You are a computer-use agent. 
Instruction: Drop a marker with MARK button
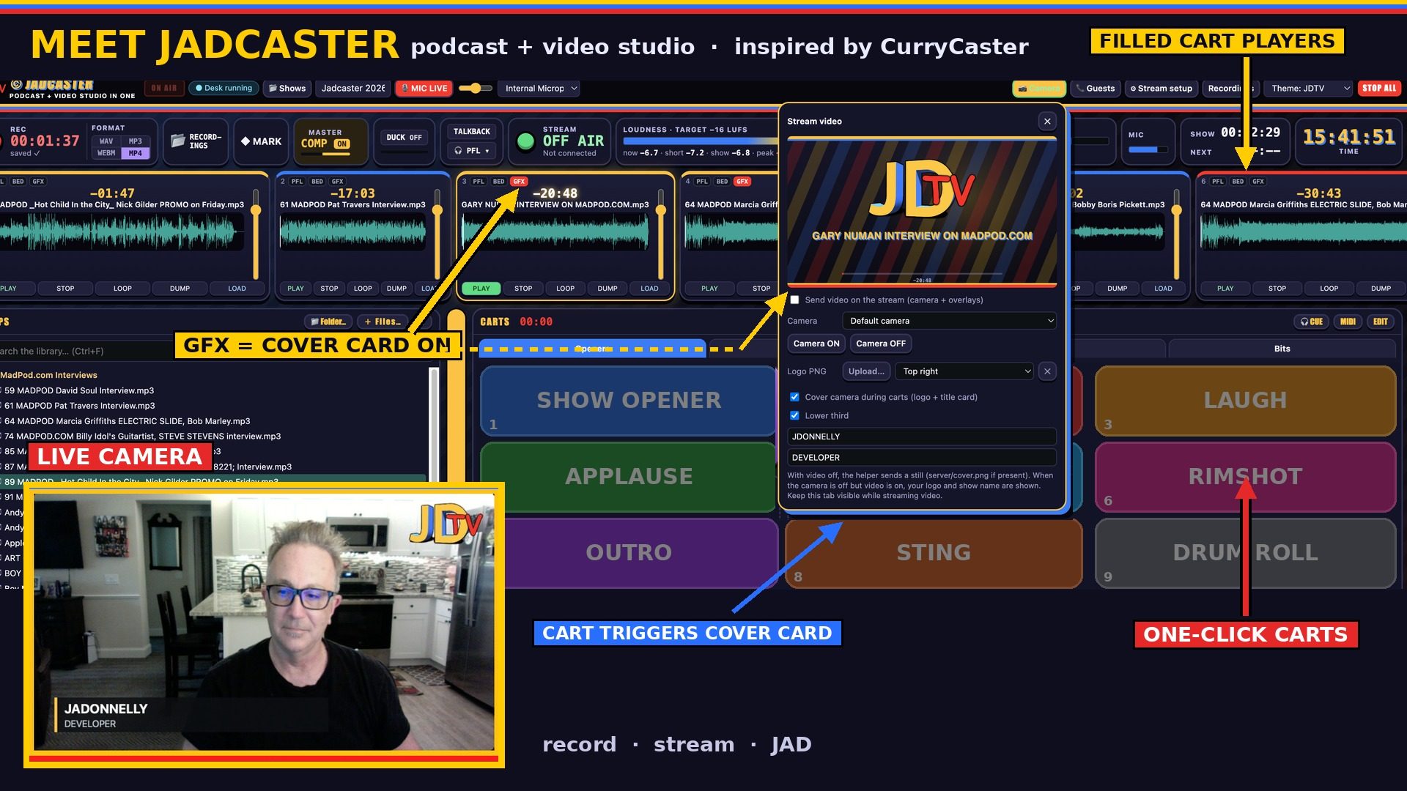coord(261,141)
